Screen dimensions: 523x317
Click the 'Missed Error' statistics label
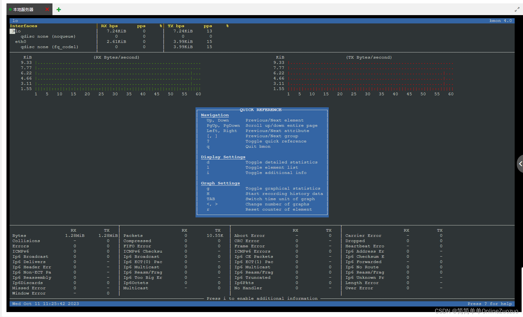pyautogui.click(x=29, y=288)
